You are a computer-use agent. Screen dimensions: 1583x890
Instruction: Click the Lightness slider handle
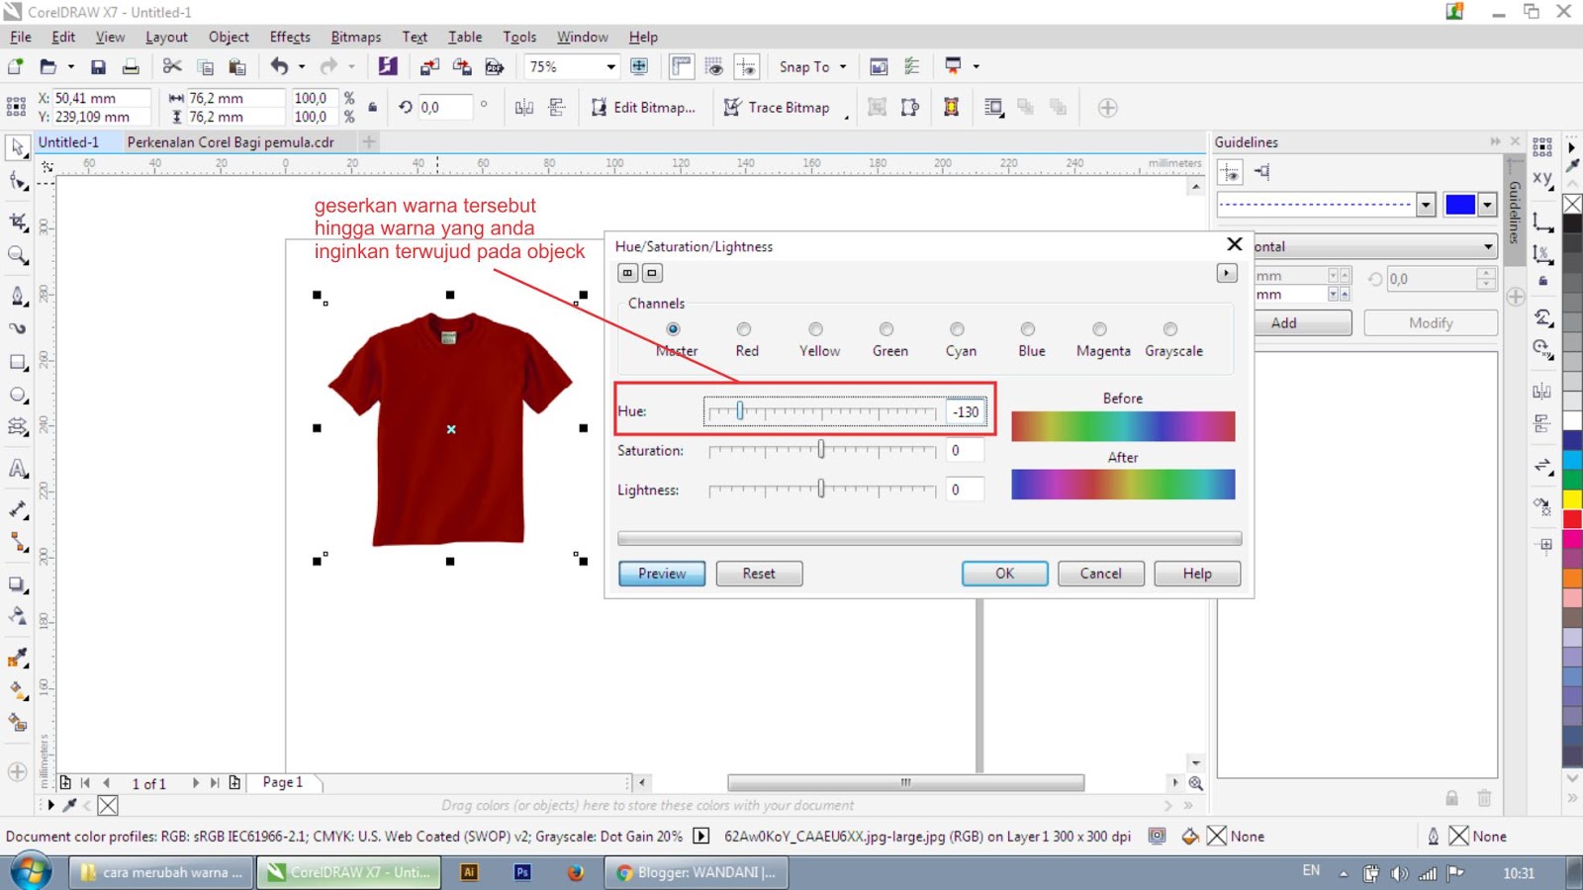[821, 489]
